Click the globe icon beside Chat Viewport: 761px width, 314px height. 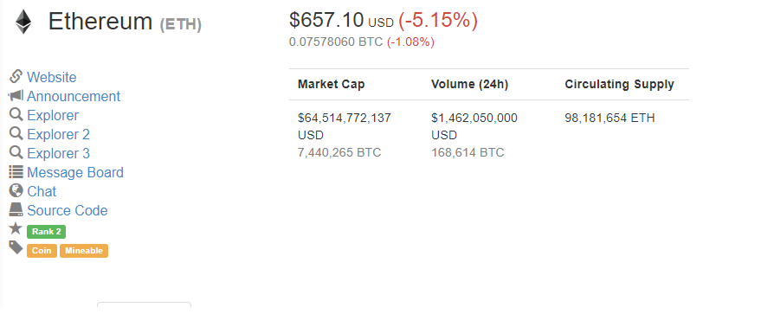pos(16,190)
